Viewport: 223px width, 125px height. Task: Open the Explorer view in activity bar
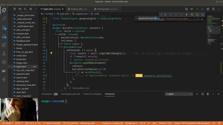pos(4,10)
